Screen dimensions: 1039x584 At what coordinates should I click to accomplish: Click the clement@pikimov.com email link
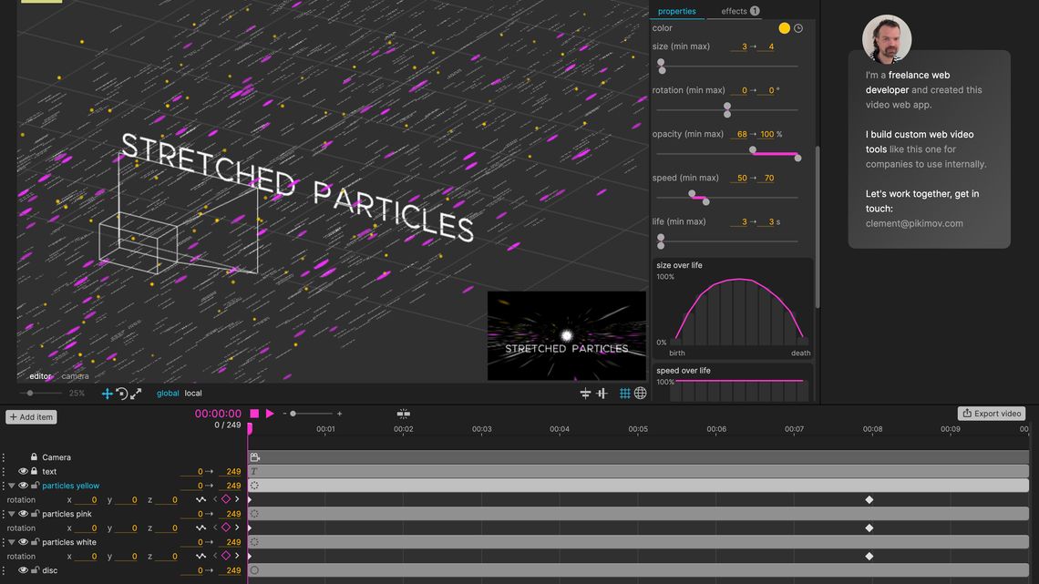point(914,223)
